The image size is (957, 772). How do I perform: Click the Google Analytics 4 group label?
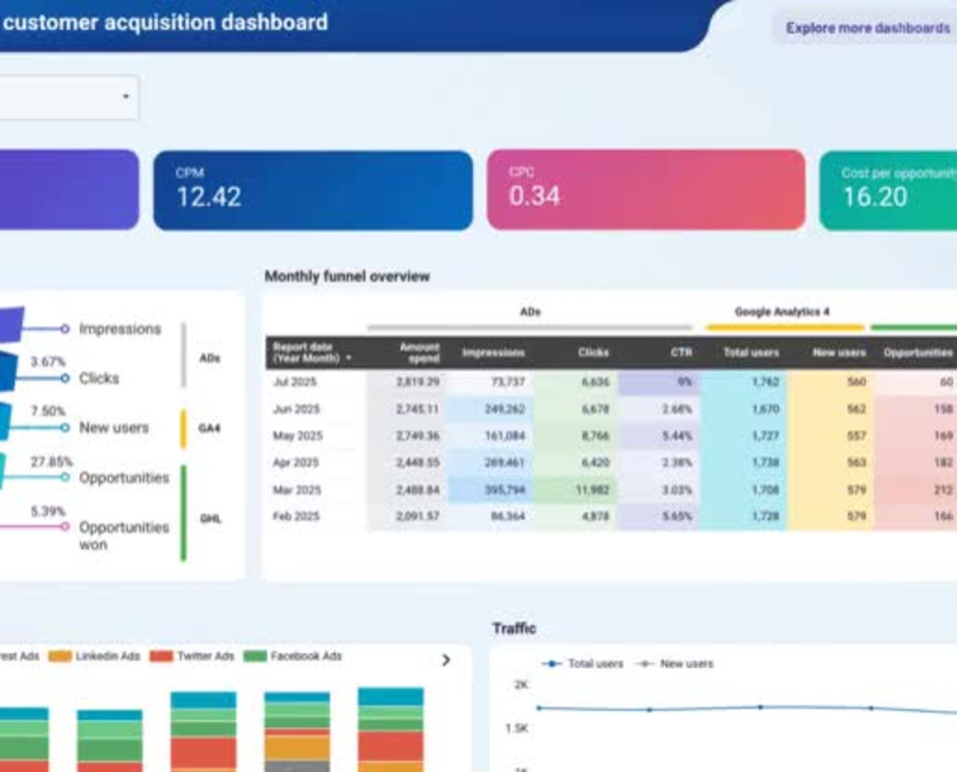782,311
